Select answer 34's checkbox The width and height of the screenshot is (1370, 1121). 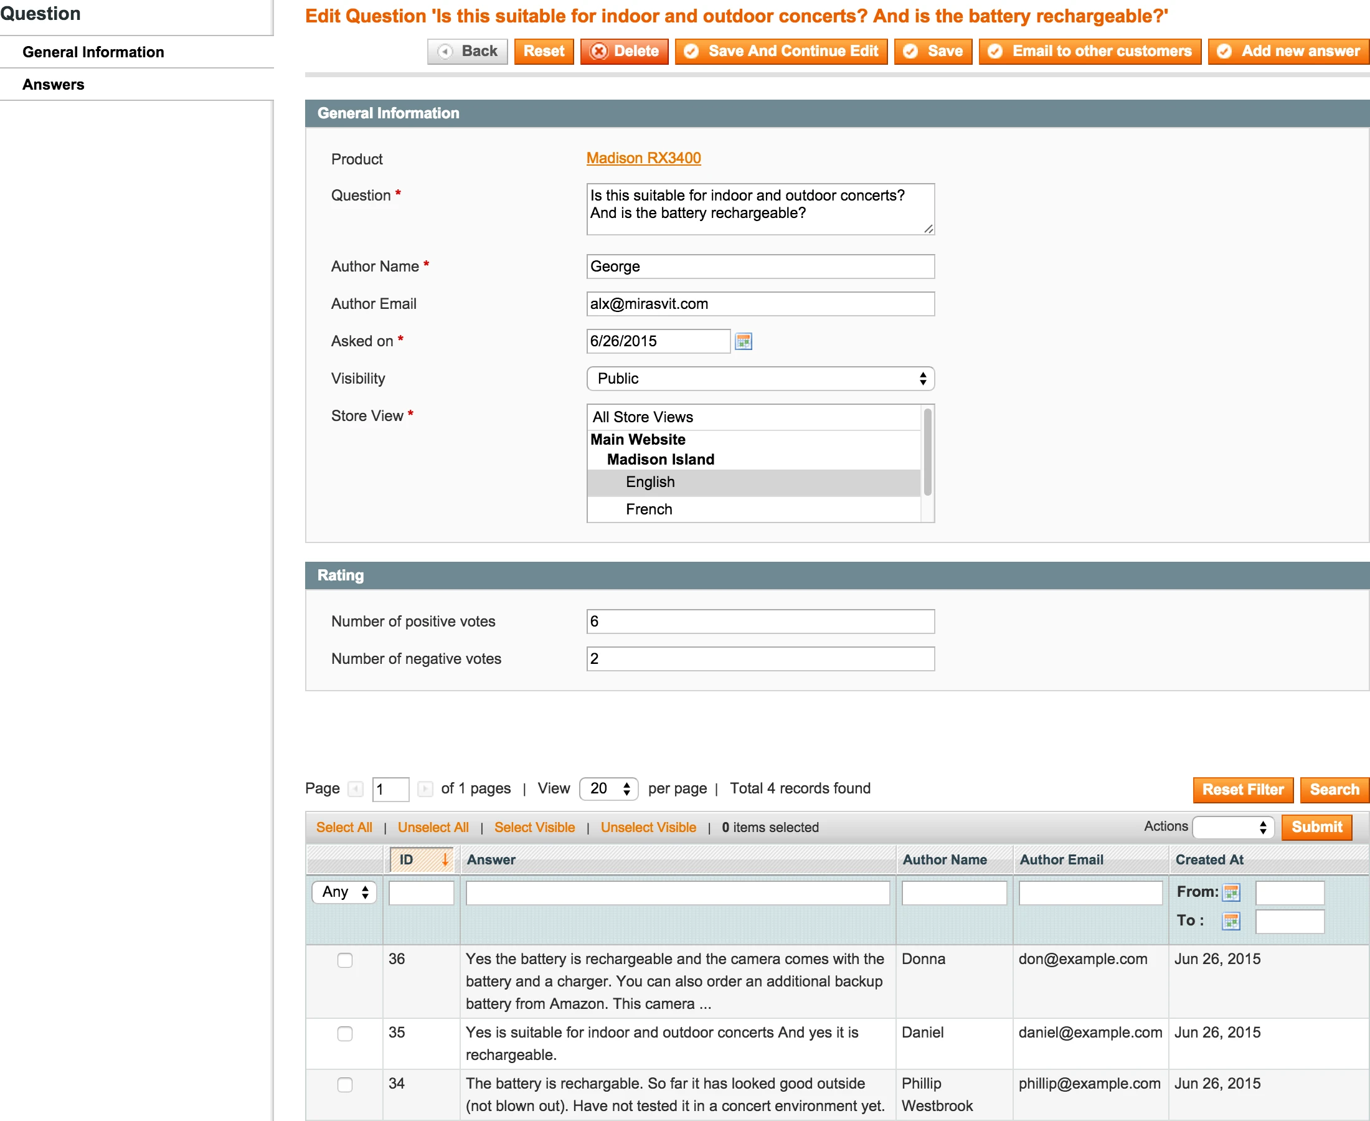[345, 1085]
